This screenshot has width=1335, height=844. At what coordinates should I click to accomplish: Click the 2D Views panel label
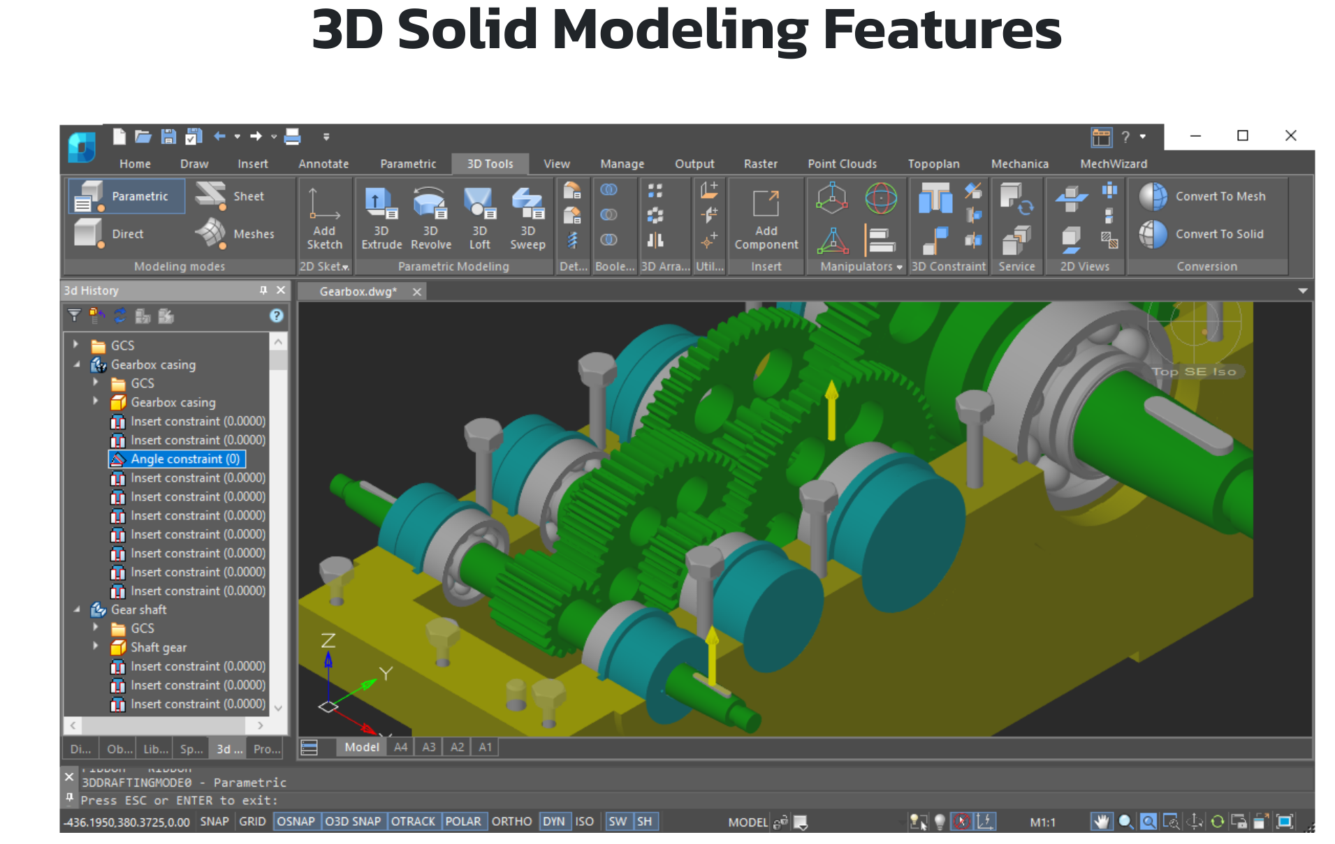(x=1084, y=267)
